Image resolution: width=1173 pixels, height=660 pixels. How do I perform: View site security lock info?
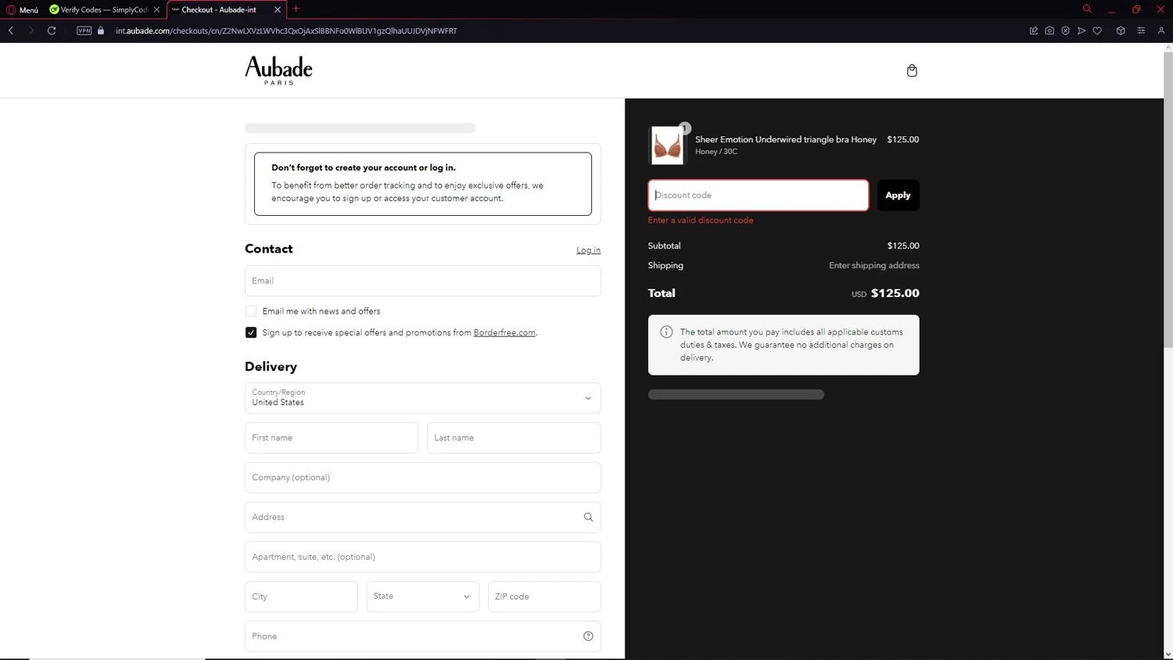coord(101,30)
